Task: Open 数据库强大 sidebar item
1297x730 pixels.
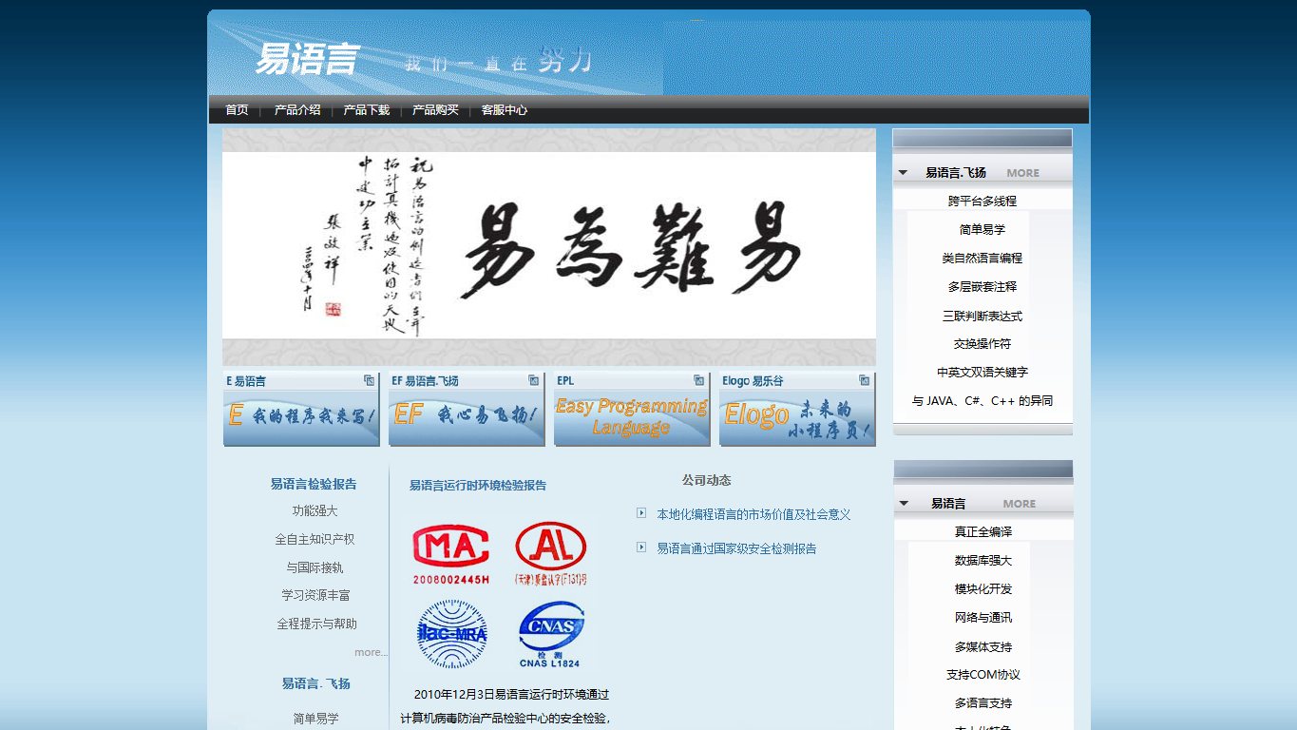Action: tap(983, 561)
